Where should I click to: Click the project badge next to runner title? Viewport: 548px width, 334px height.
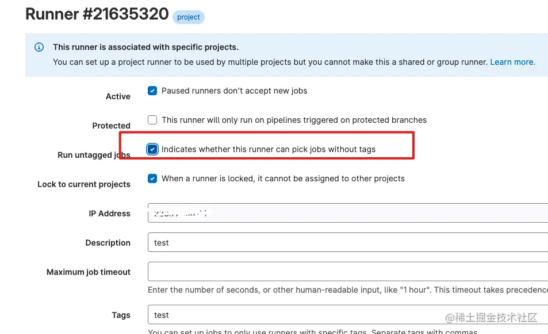[x=188, y=17]
